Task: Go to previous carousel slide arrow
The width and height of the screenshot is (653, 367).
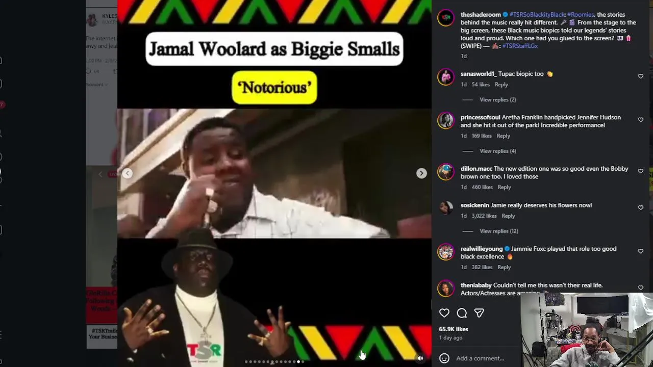Action: pyautogui.click(x=128, y=173)
